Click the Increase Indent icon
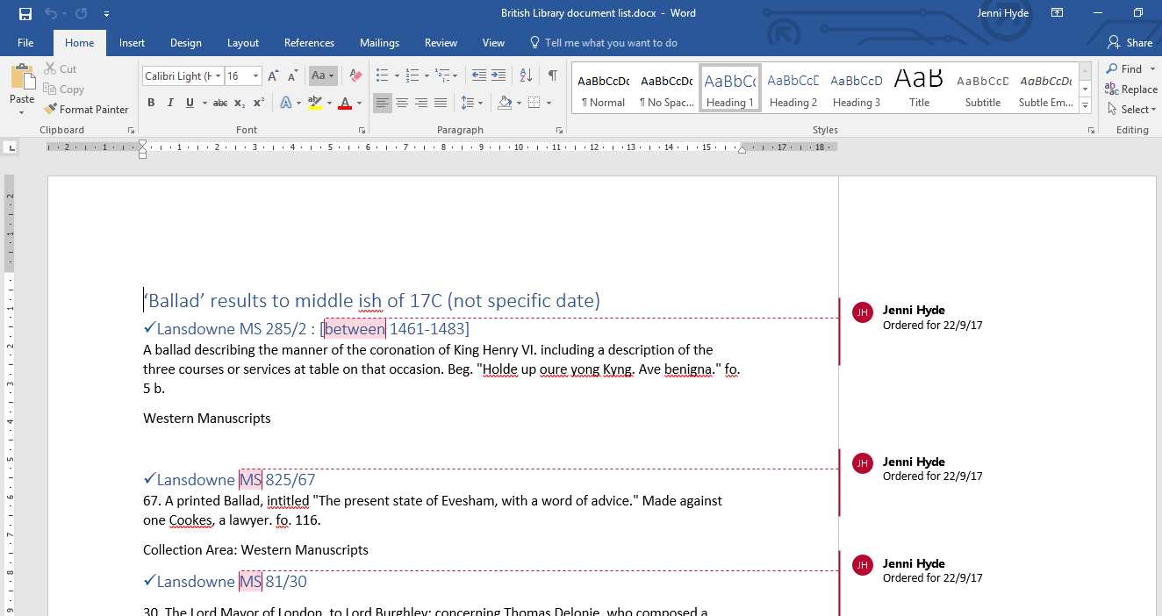Viewport: 1162px width, 616px height. coord(499,75)
